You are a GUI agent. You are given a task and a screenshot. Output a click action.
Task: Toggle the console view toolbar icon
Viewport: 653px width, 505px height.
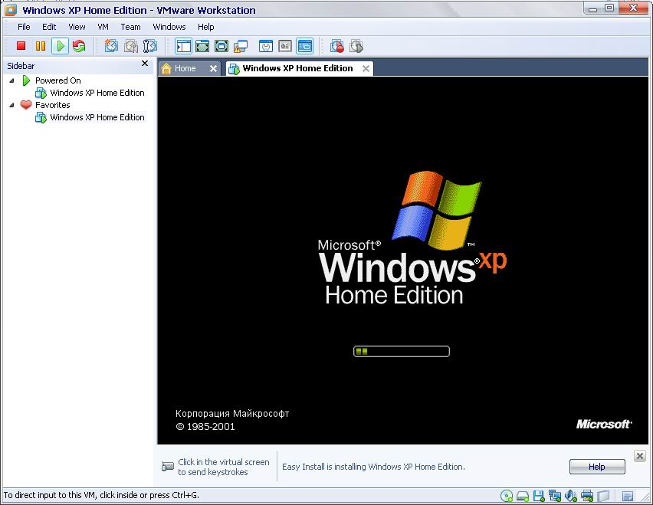(x=305, y=46)
